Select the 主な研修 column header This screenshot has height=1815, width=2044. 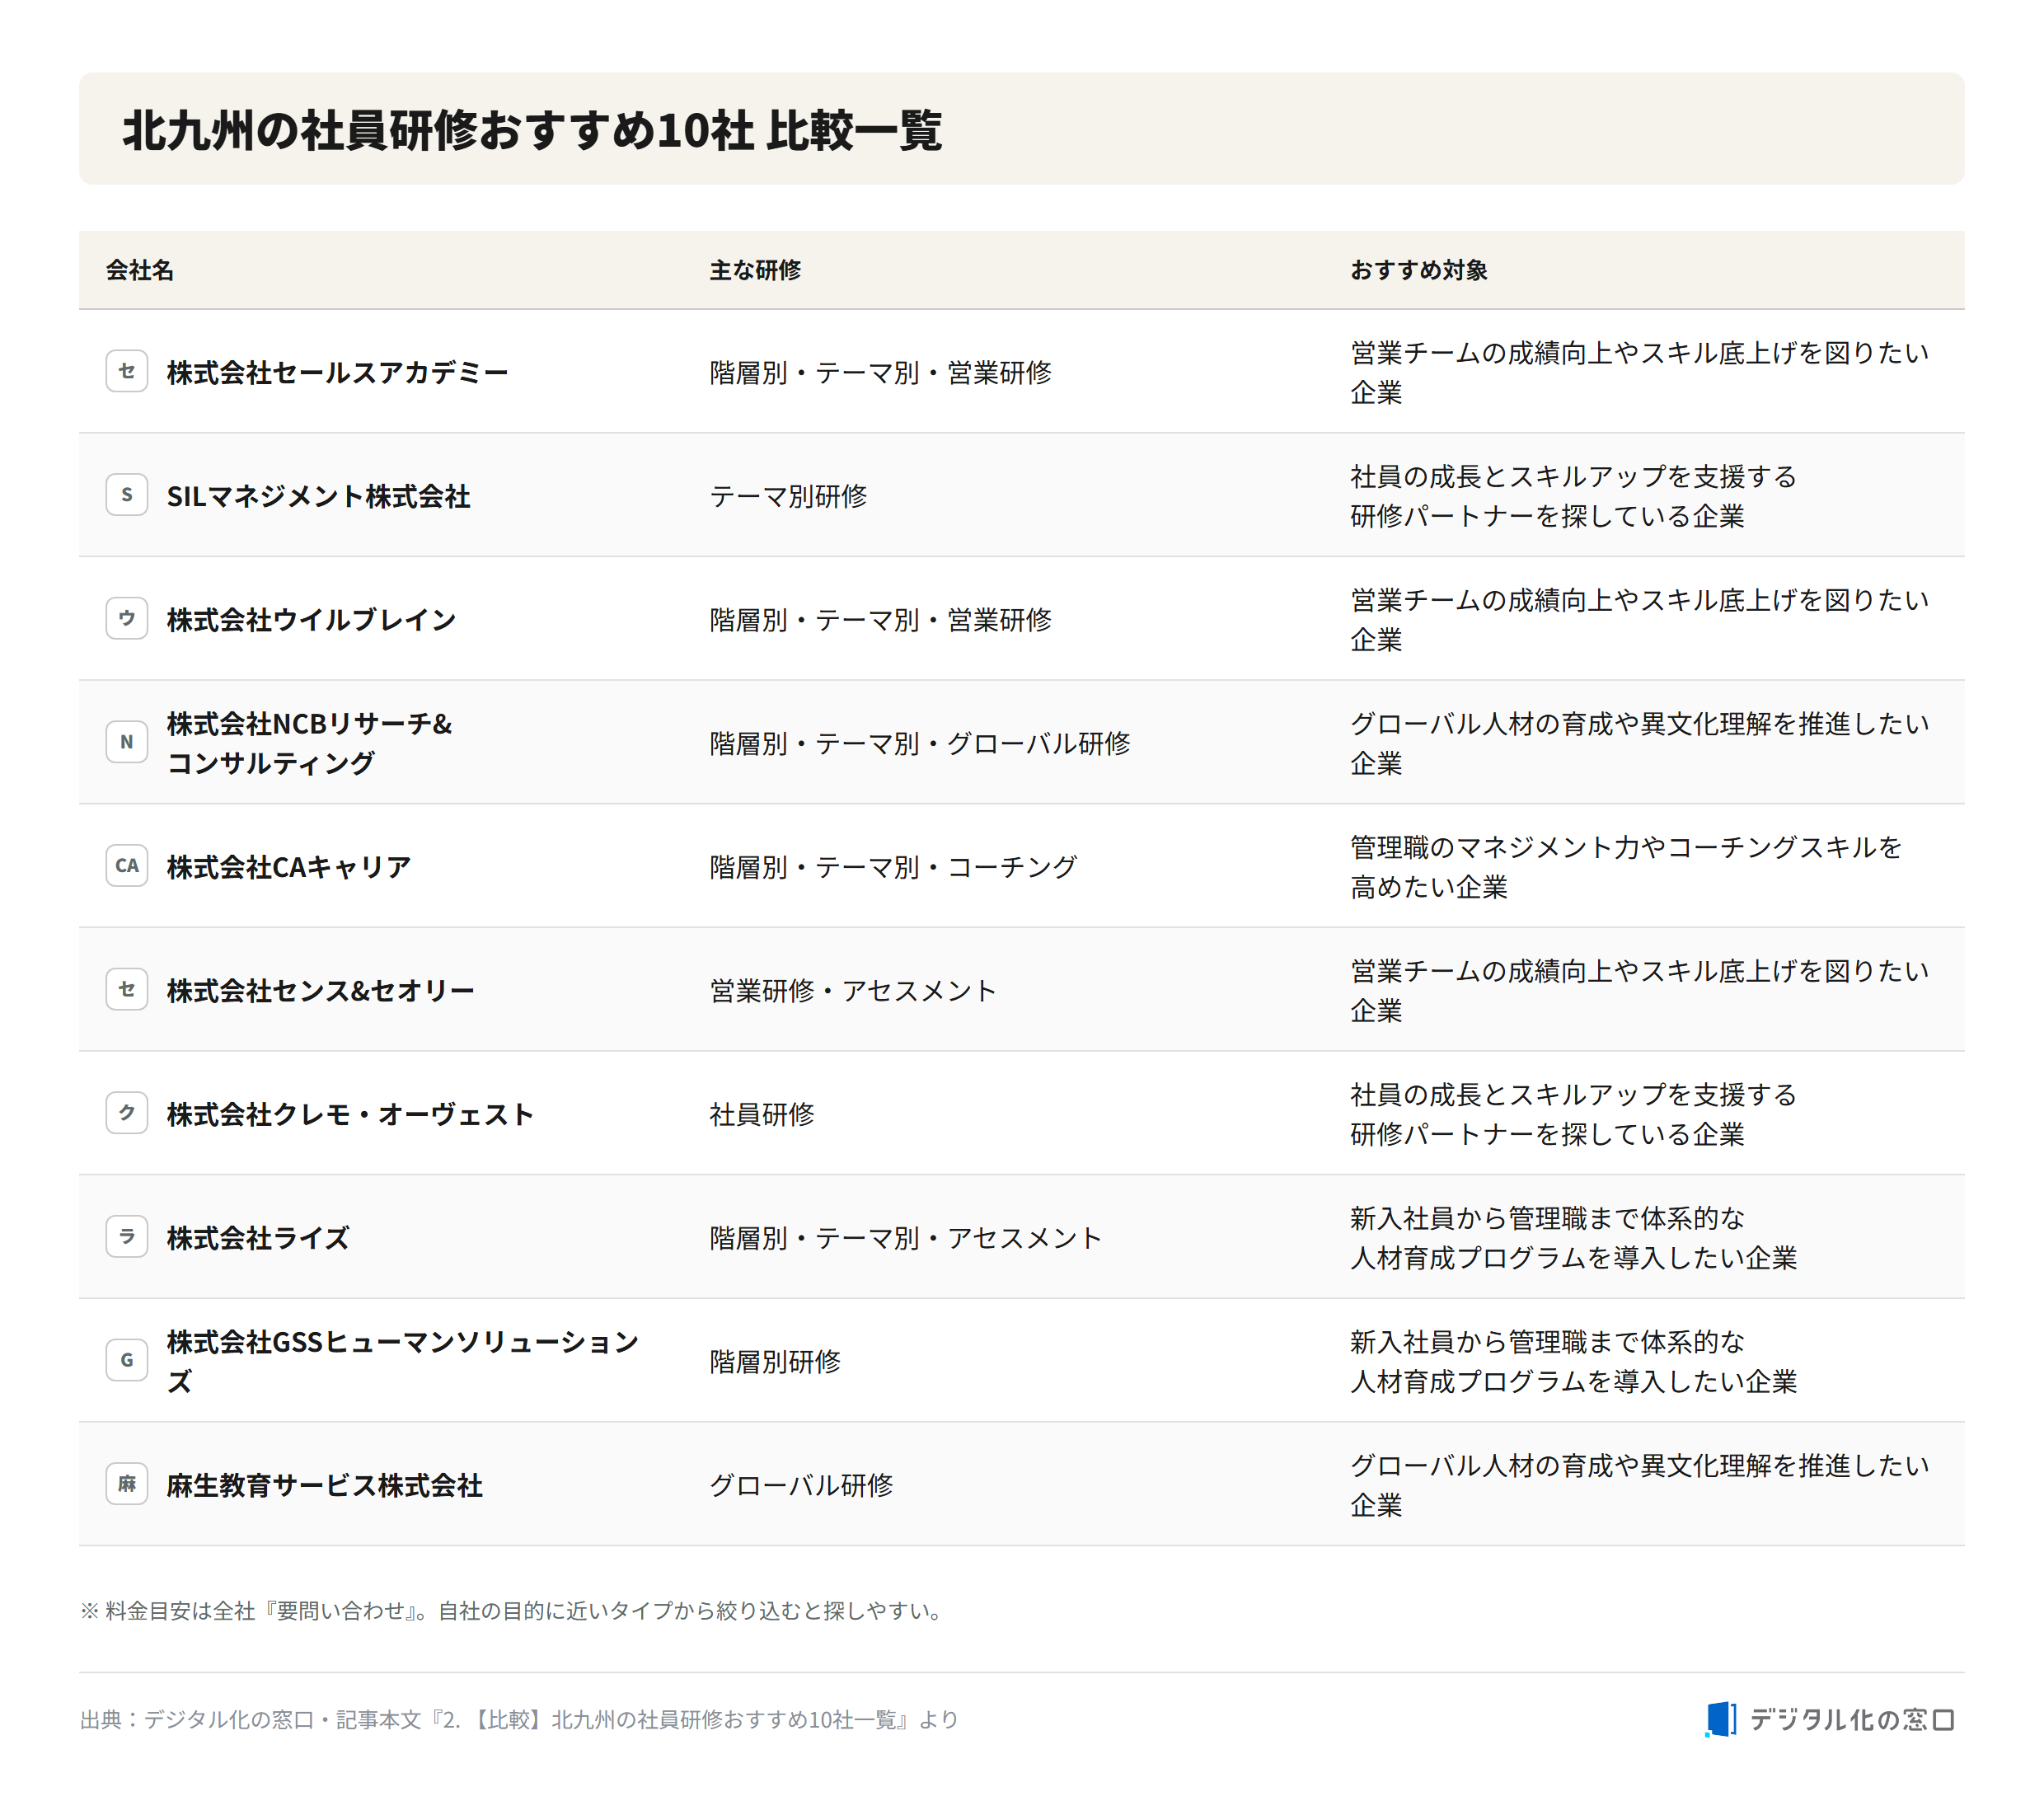[755, 270]
